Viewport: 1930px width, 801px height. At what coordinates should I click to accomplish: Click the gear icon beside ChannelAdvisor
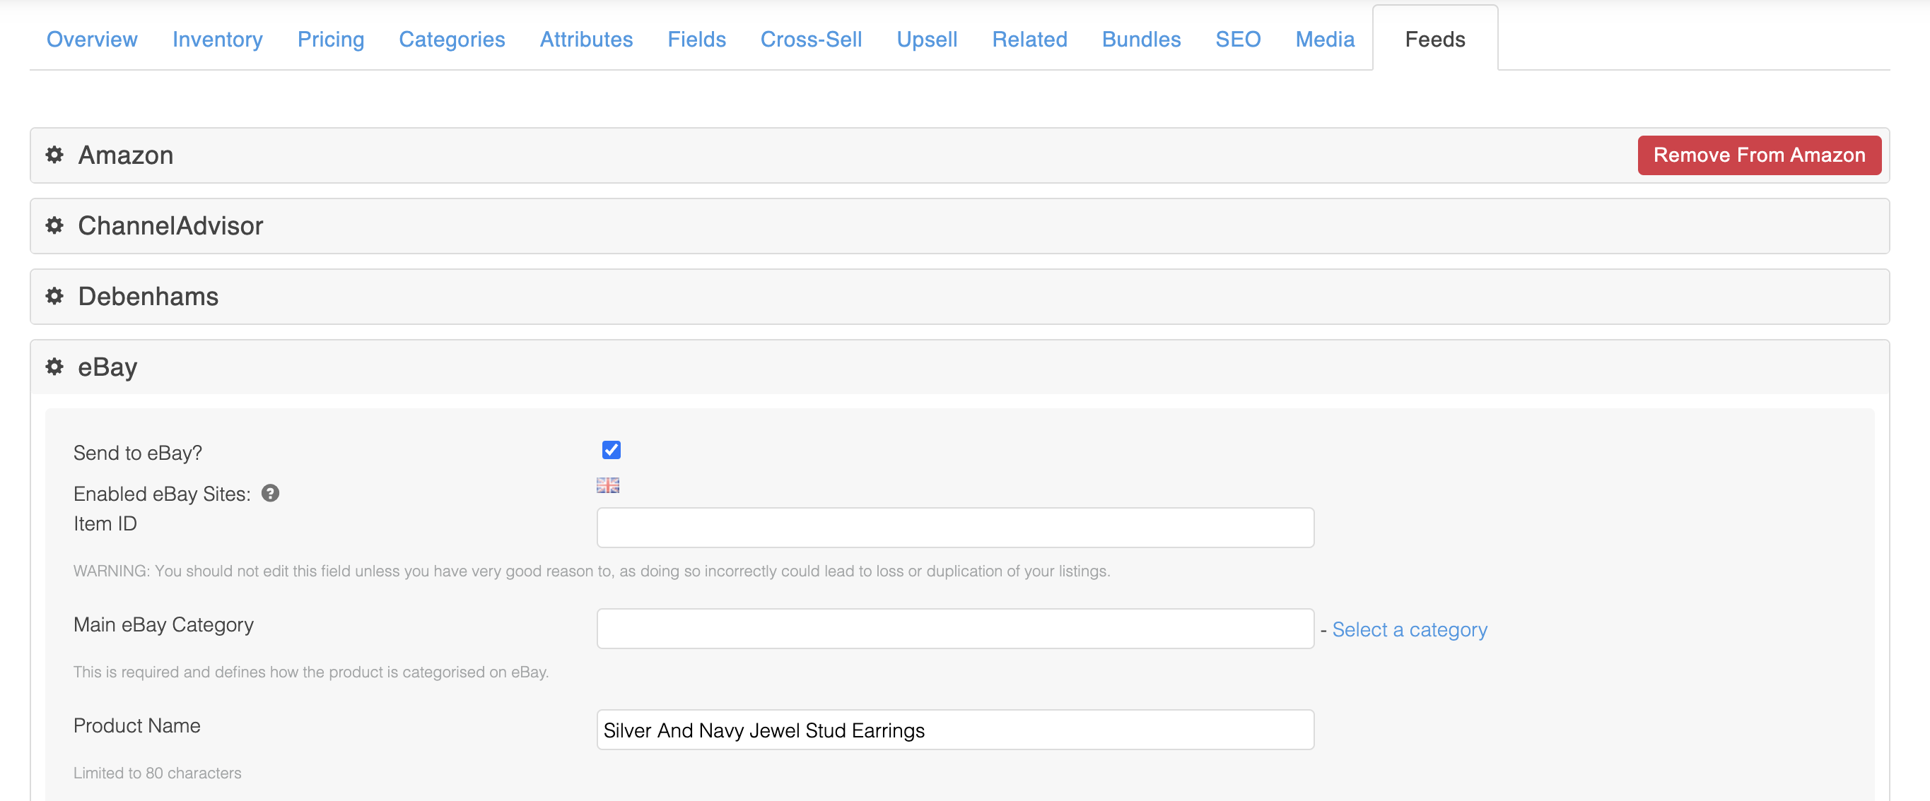tap(54, 225)
